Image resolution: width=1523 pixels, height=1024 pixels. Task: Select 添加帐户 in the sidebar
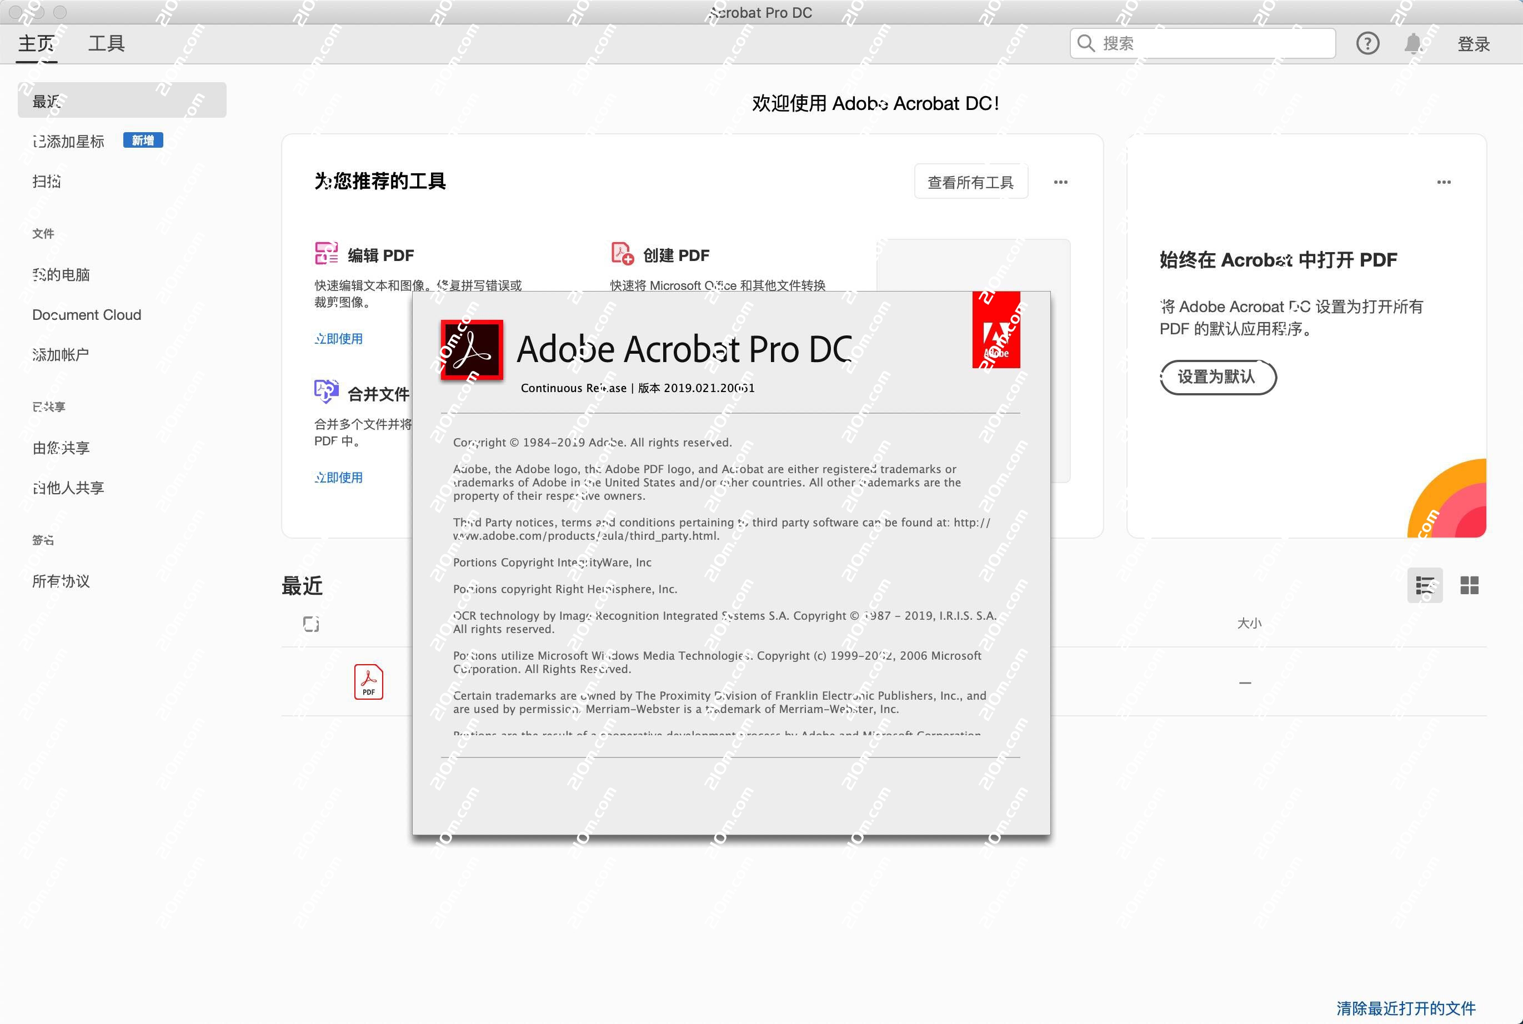pos(61,355)
